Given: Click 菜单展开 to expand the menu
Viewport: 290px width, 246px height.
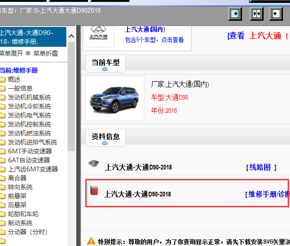Looking at the screenshot, I should (x=11, y=53).
